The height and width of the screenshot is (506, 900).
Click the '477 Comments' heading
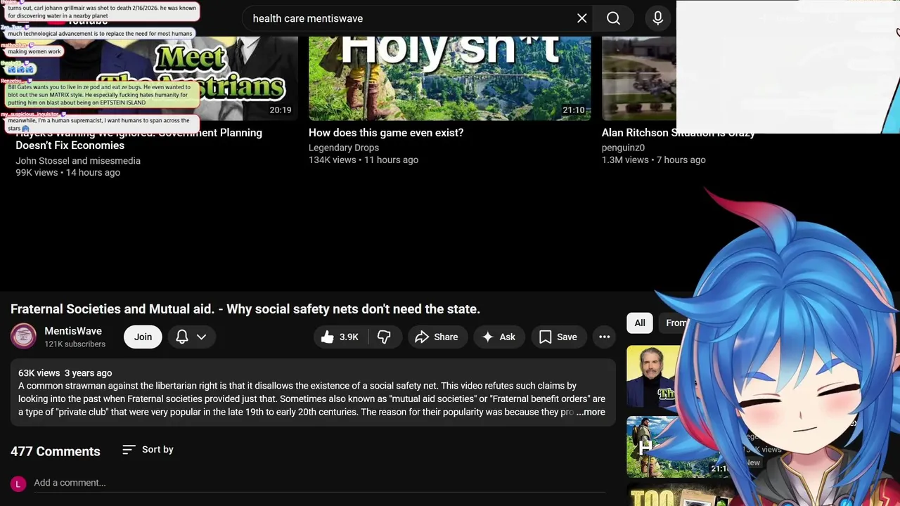point(56,451)
